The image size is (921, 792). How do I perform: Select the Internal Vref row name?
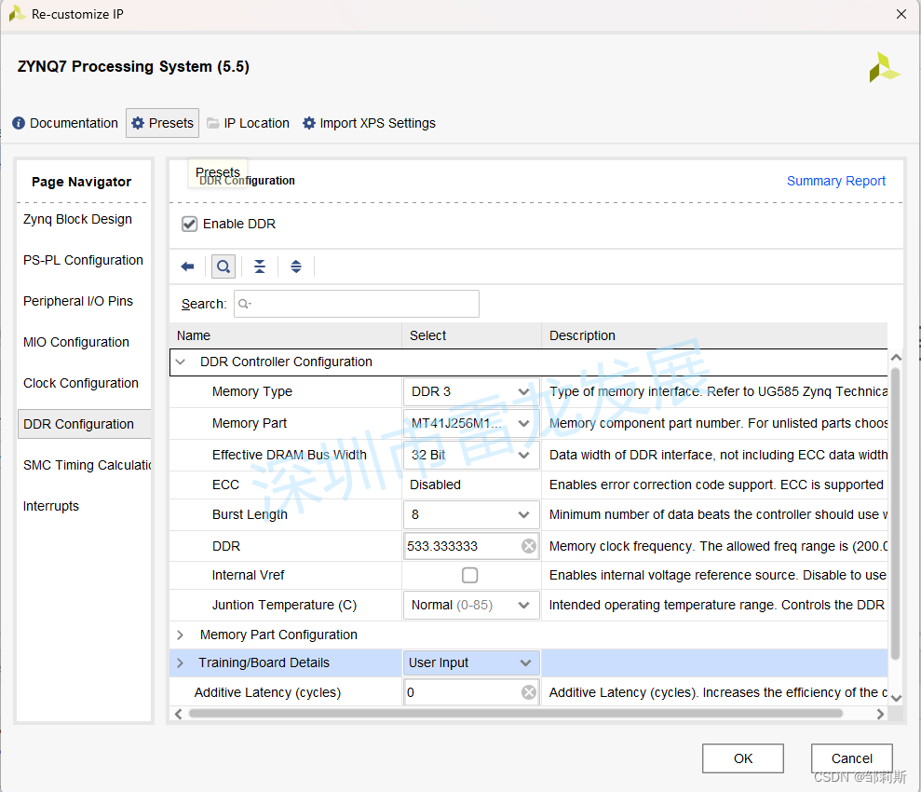click(248, 575)
